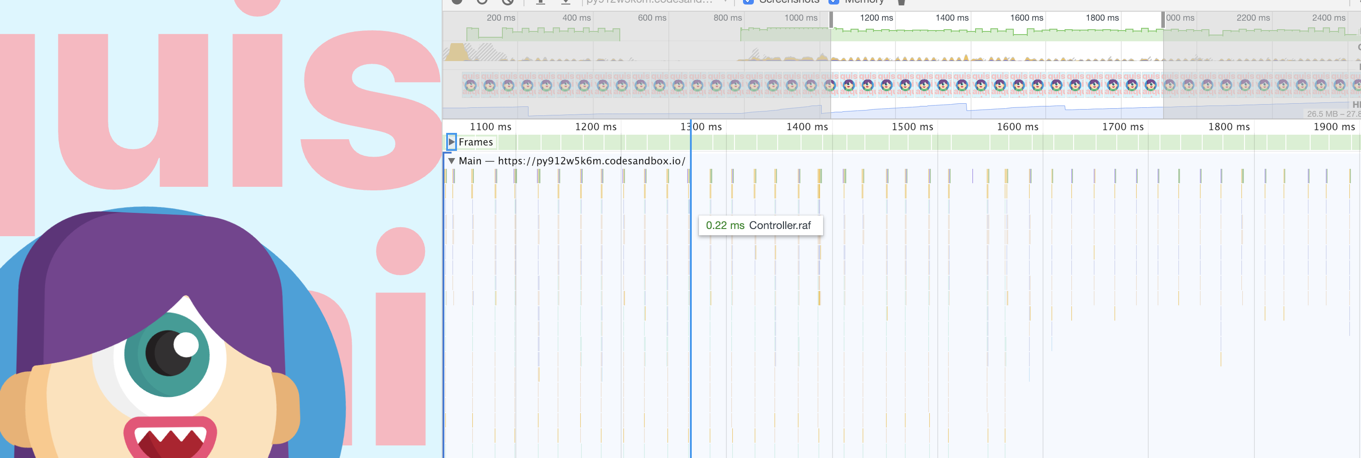
Task: Load a saved profile from disk
Action: pyautogui.click(x=540, y=2)
